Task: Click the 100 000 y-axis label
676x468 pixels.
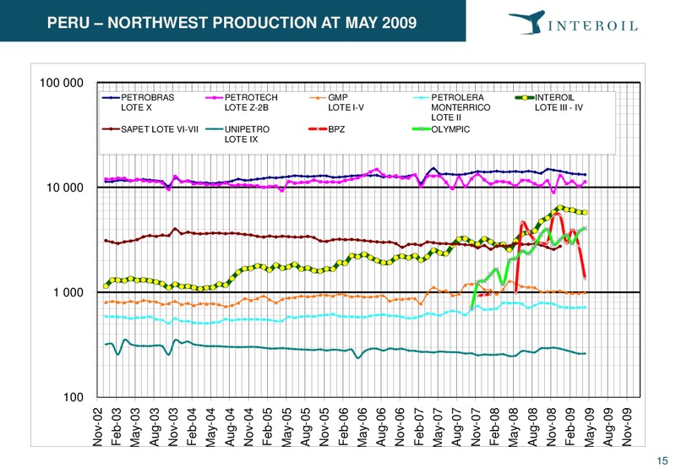Action: (62, 83)
